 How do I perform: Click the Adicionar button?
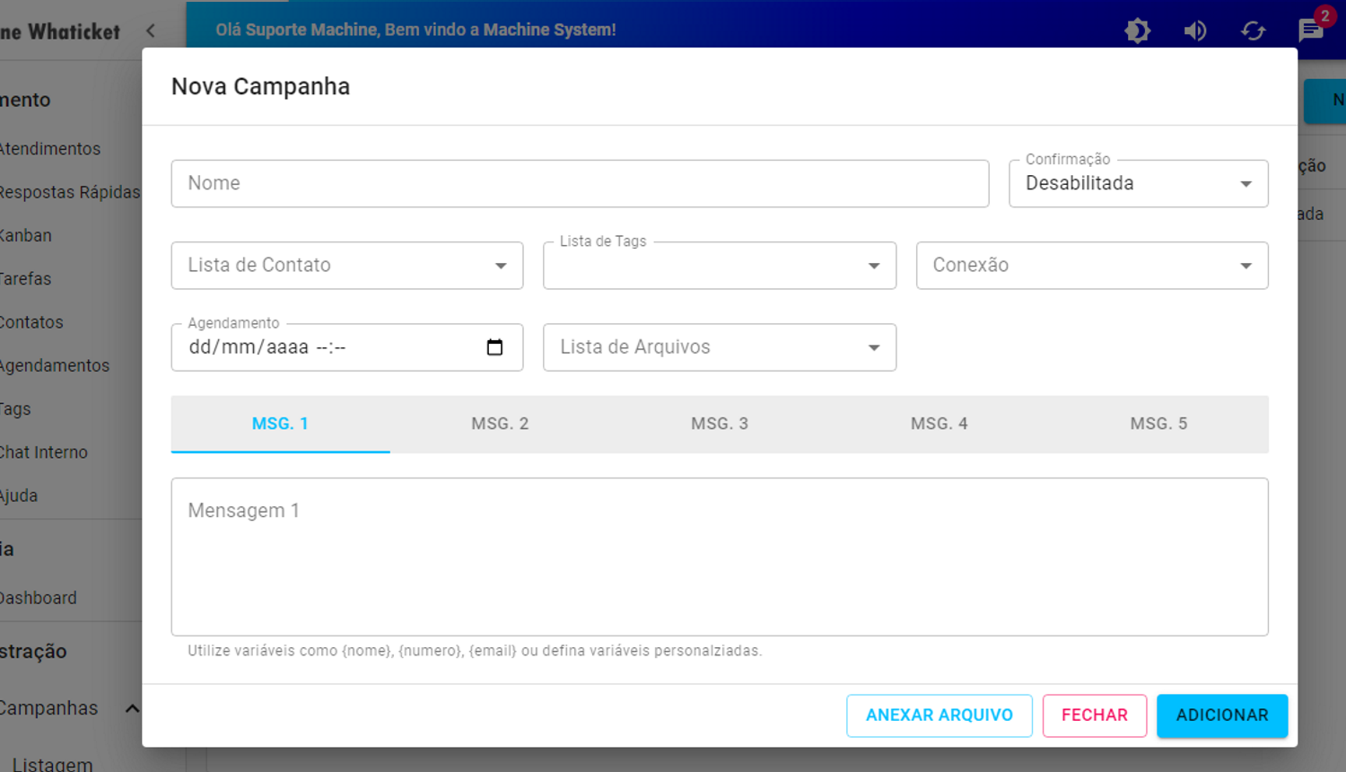coord(1222,715)
